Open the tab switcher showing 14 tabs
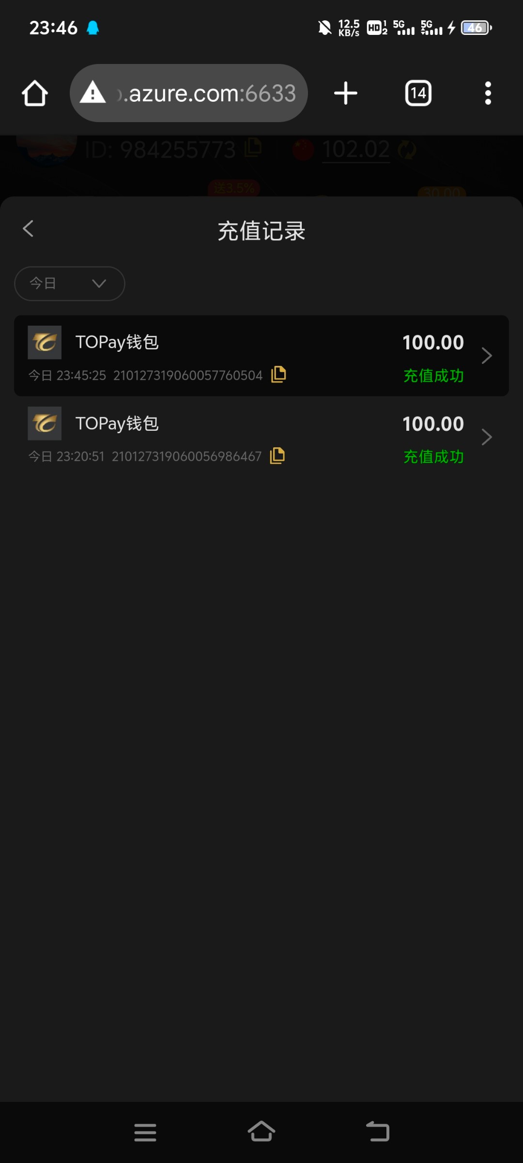The width and height of the screenshot is (523, 1163). [418, 93]
